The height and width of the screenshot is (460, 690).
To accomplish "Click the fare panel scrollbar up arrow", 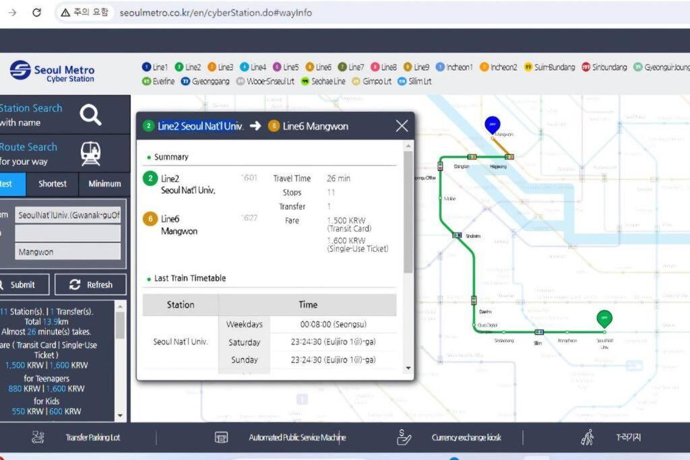I will pos(120,305).
